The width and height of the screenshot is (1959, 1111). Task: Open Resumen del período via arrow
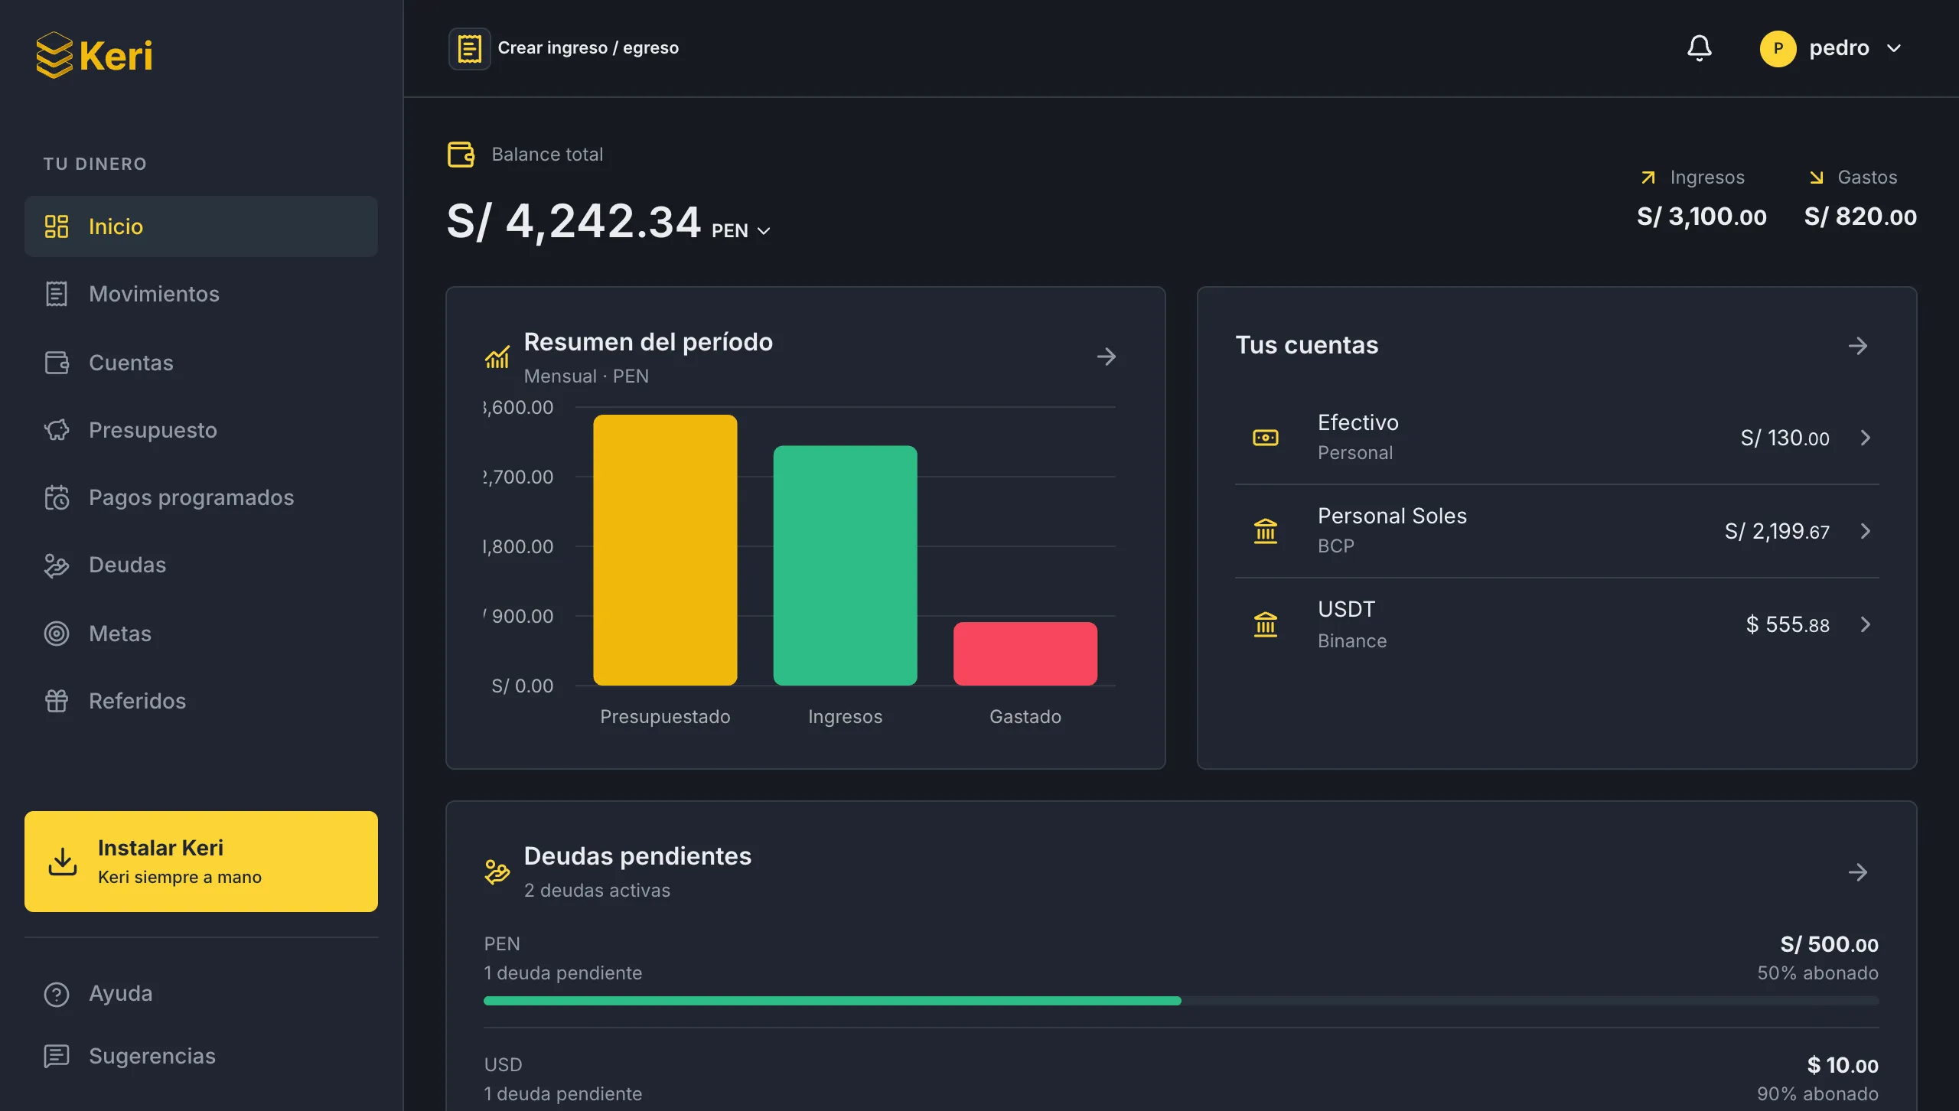tap(1106, 357)
